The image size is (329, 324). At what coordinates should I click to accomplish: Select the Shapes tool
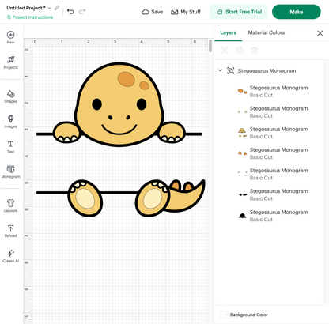point(10,94)
